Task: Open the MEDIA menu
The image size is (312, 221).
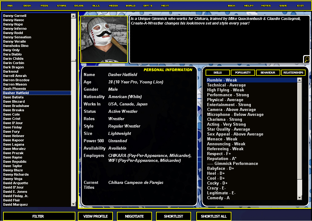Action: [114, 6]
